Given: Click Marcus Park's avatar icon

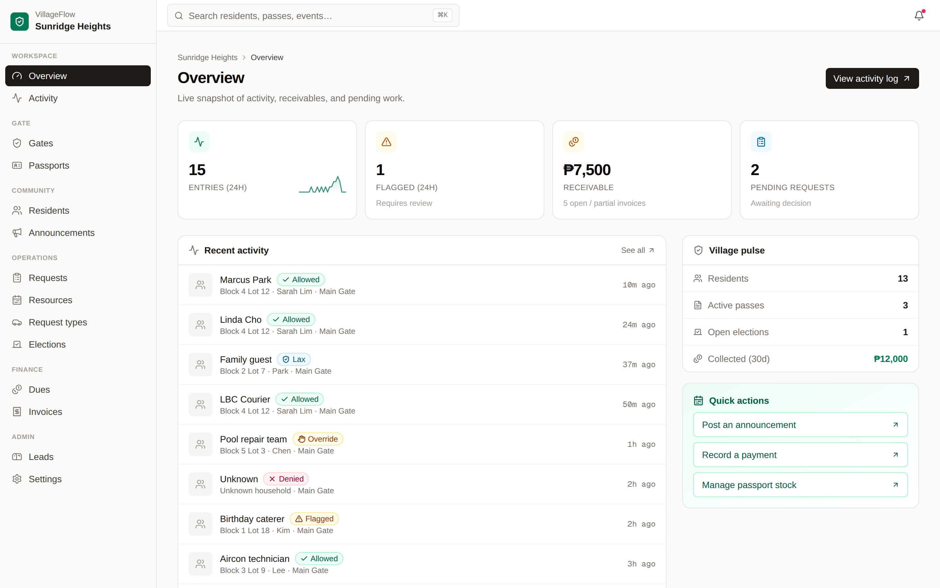Looking at the screenshot, I should tap(200, 285).
